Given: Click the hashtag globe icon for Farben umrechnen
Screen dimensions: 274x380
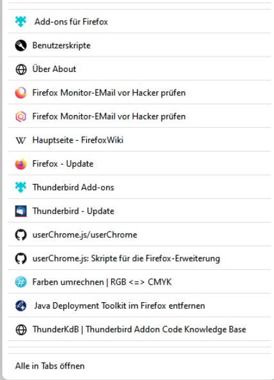Looking at the screenshot, I should coord(21,282).
